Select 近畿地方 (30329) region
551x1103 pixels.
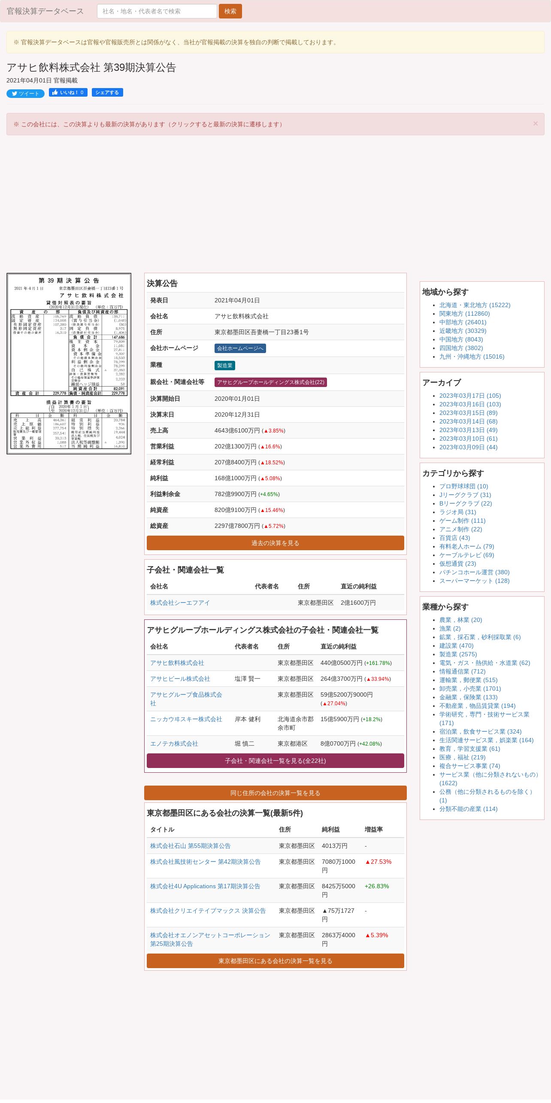[x=463, y=331]
